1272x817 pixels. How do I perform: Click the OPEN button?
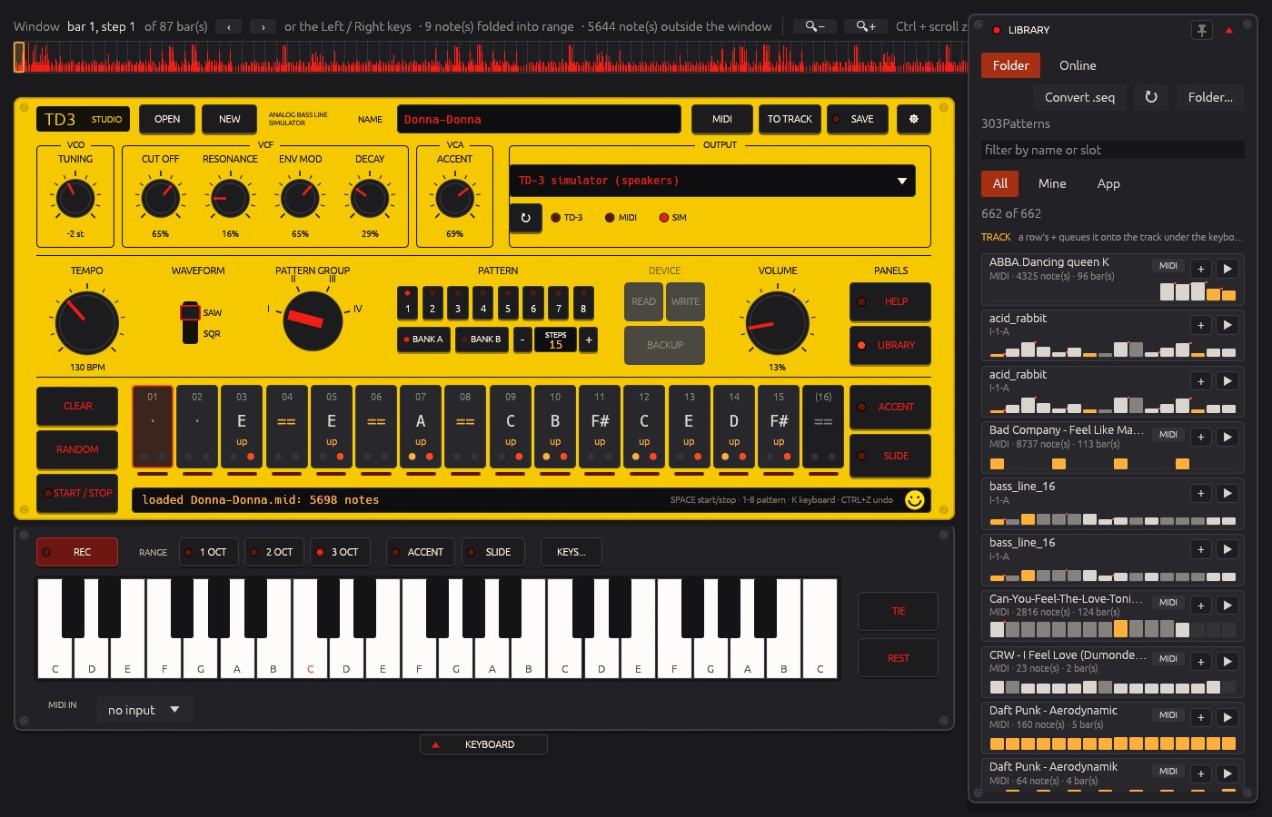point(167,119)
